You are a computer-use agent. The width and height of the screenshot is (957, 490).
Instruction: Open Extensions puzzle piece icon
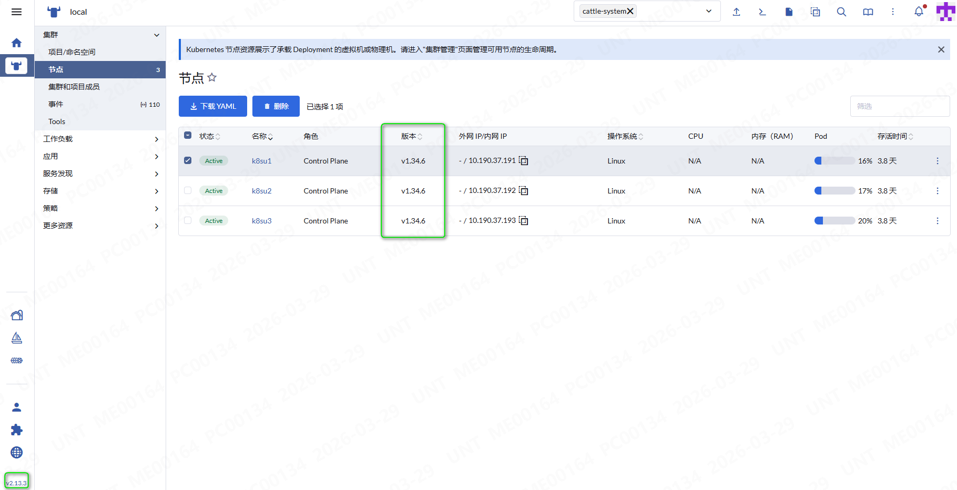tap(17, 430)
